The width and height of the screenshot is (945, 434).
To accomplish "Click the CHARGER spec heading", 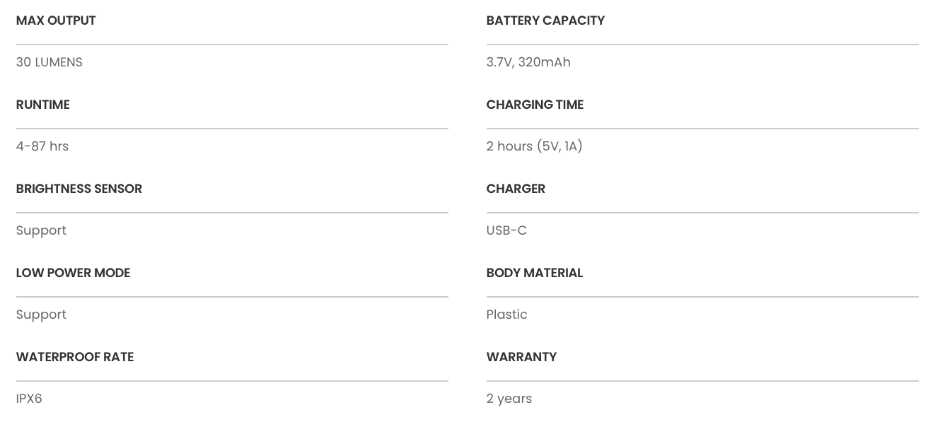I will tap(516, 189).
